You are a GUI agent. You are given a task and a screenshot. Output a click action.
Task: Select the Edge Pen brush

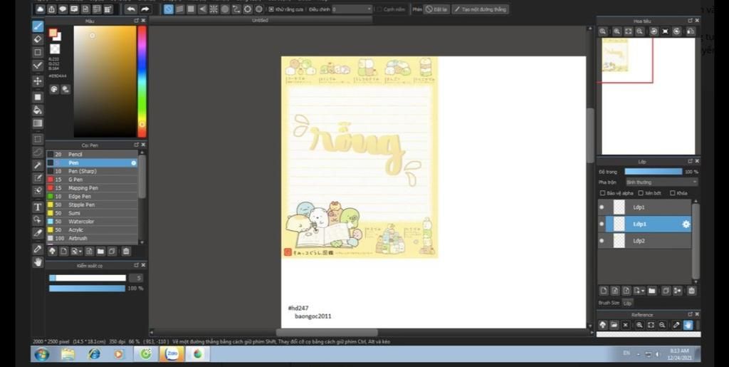(93, 196)
